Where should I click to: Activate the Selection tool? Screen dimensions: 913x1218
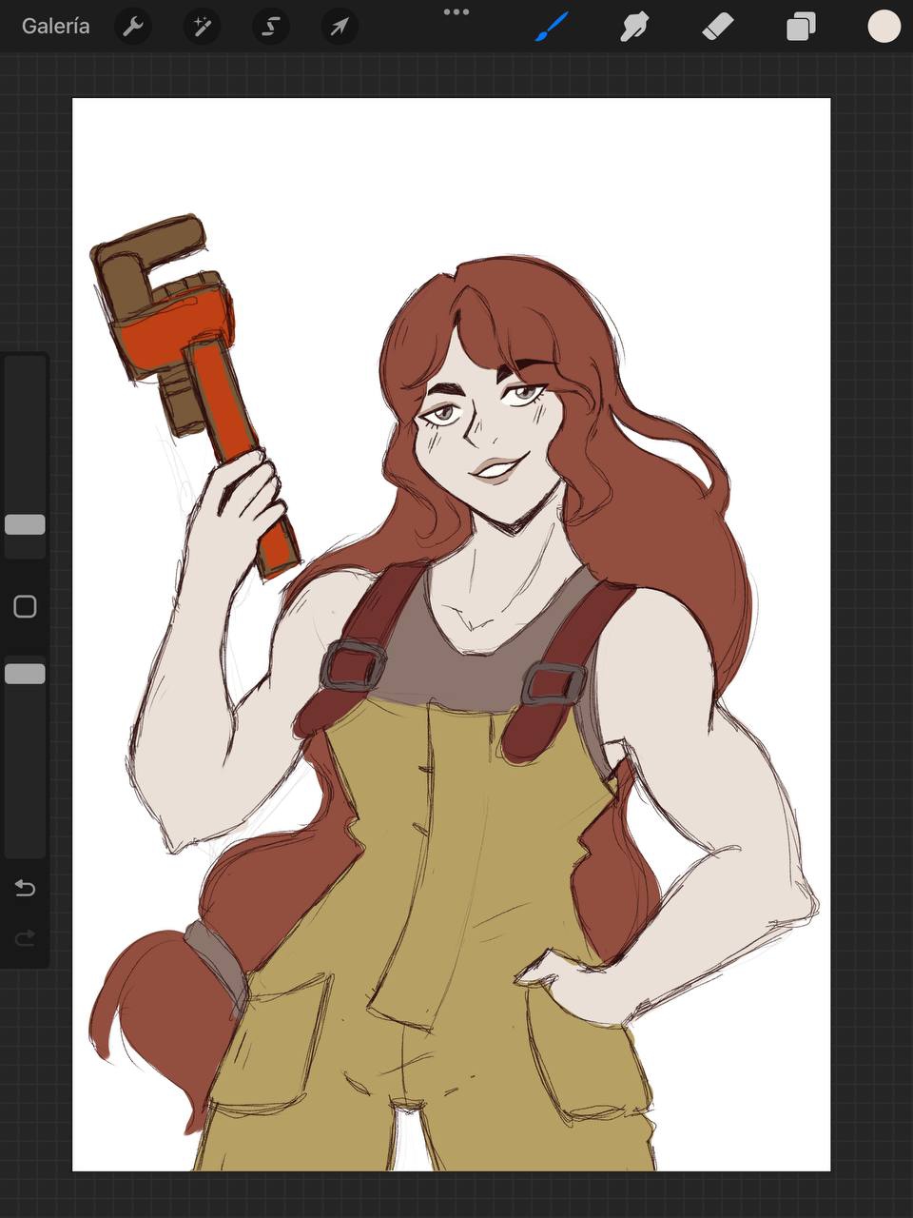click(x=270, y=27)
